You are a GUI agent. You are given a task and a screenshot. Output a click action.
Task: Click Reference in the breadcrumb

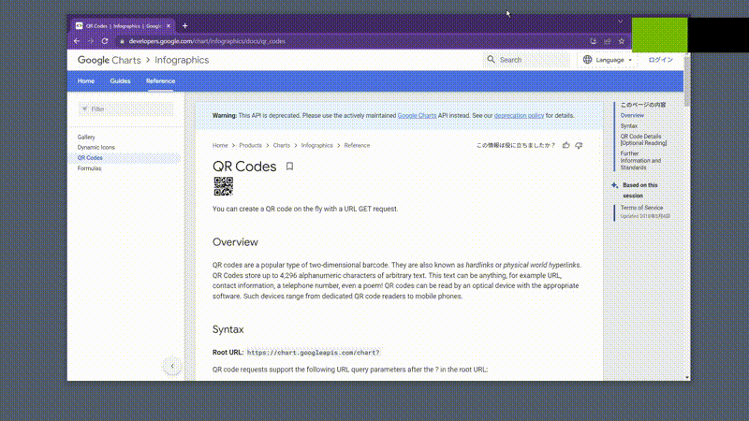[x=357, y=146]
